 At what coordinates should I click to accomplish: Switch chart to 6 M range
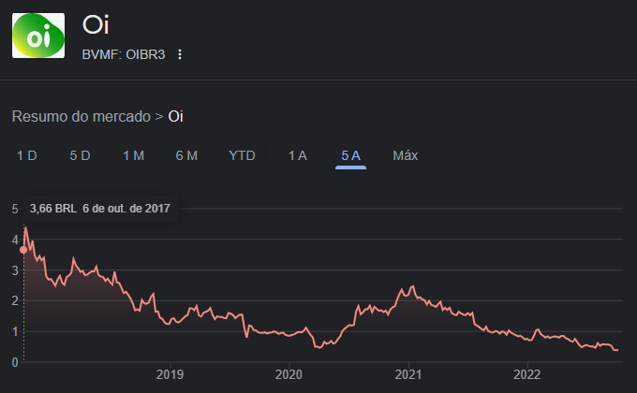tap(186, 155)
